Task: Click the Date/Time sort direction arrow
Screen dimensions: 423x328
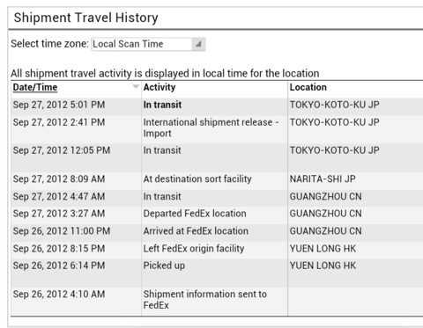Action: pos(136,86)
